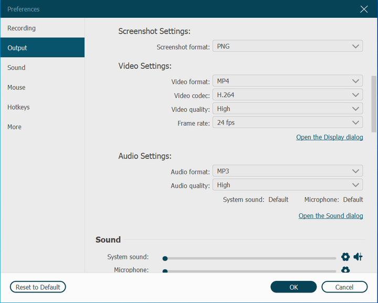378x303 pixels.
Task: Open the Hotkeys preferences tab
Action: tap(18, 107)
